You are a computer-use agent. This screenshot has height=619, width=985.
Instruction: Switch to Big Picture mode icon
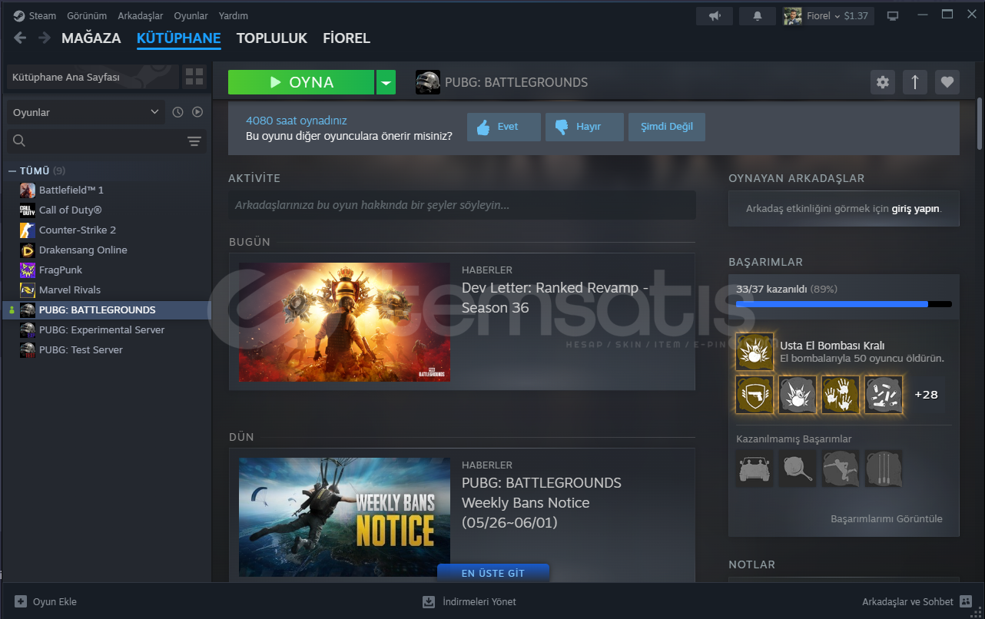click(892, 15)
